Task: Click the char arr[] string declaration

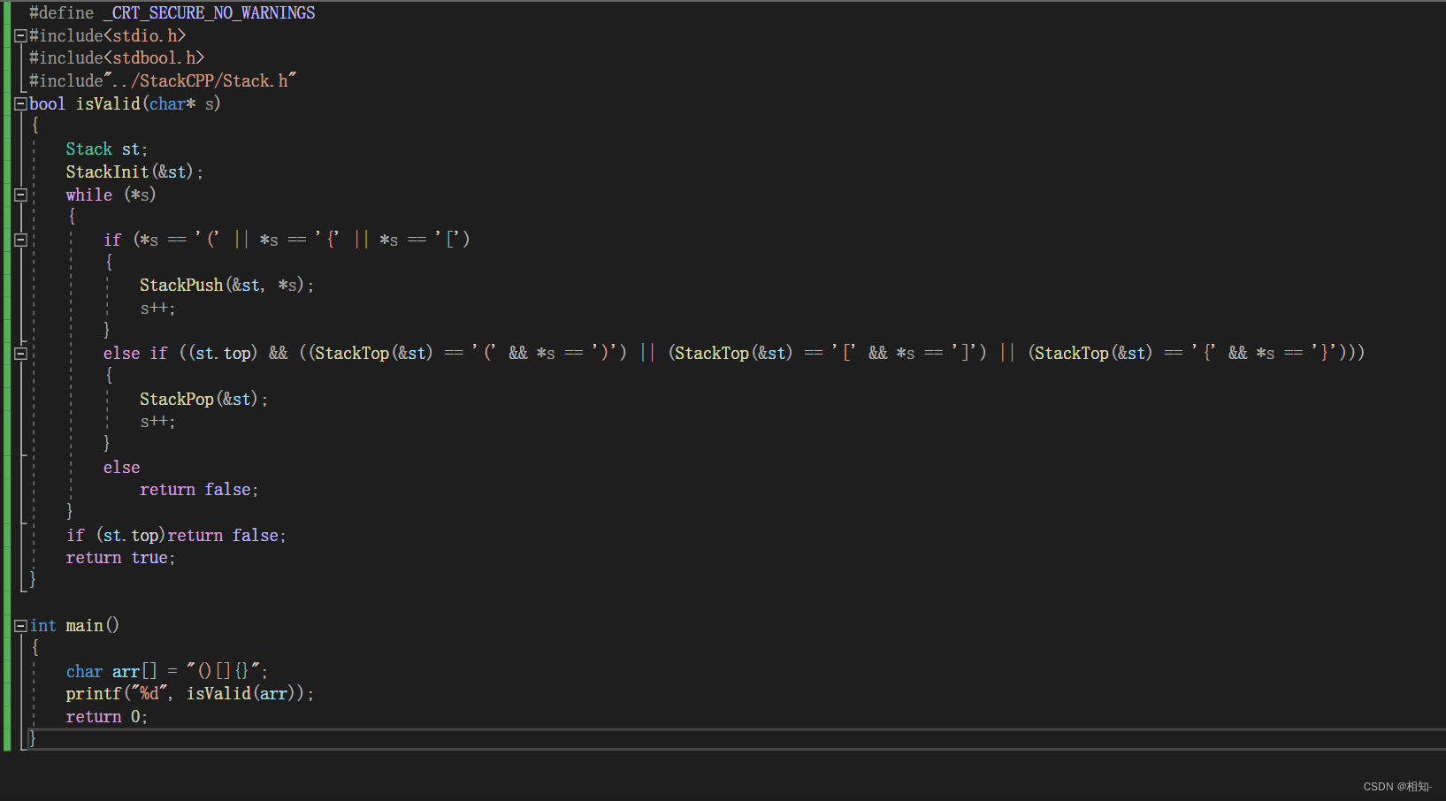Action: [166, 671]
